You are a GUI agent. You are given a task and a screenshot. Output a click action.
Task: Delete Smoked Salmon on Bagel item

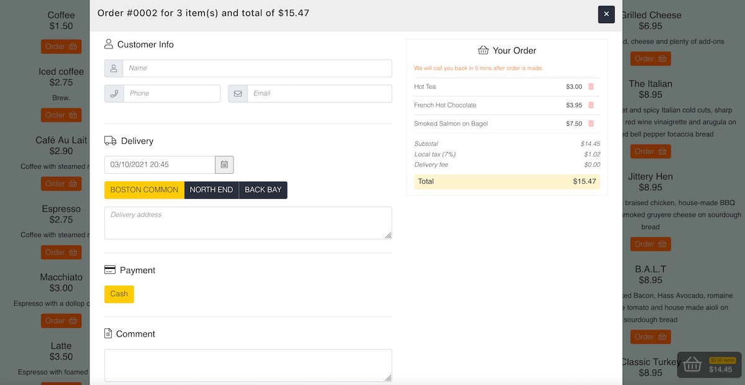tap(591, 124)
